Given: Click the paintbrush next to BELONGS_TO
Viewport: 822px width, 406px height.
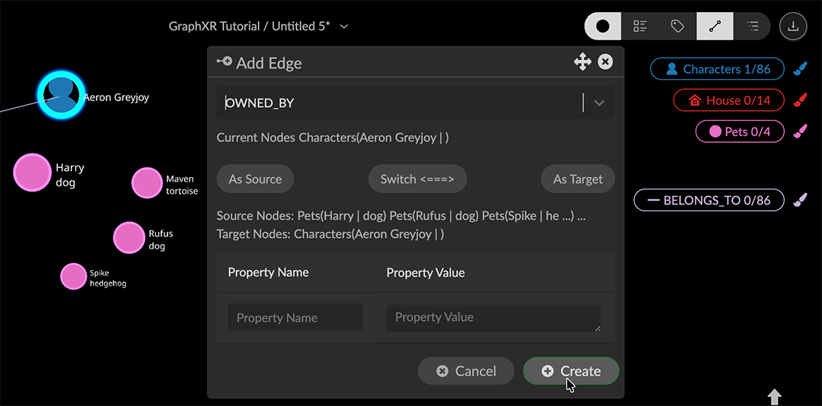Looking at the screenshot, I should click(x=799, y=201).
